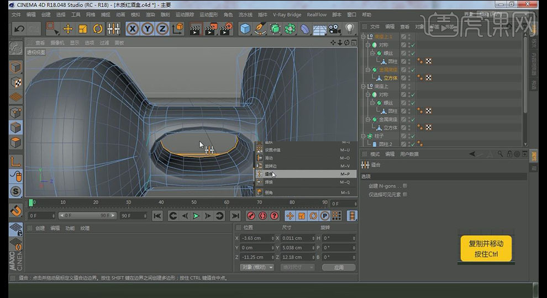Add a Camera object
This screenshot has height=298, width=547.
335,29
